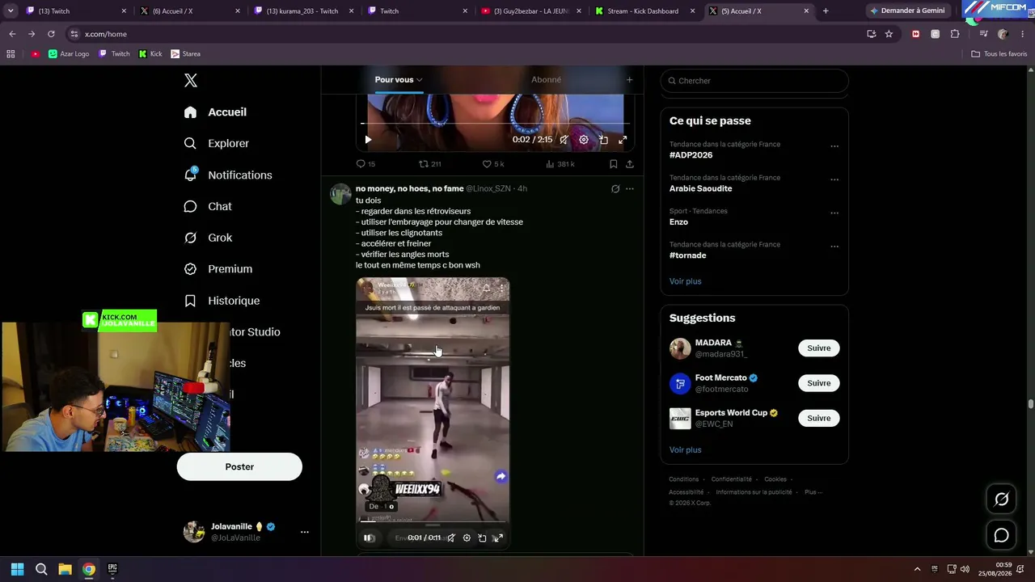Open video settings on the 2:15 video
This screenshot has height=582, width=1035.
[584, 140]
